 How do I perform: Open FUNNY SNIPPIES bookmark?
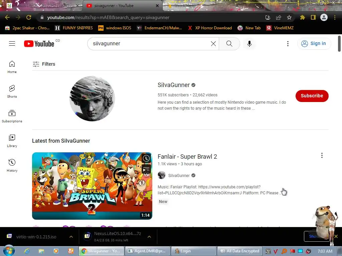click(x=74, y=28)
